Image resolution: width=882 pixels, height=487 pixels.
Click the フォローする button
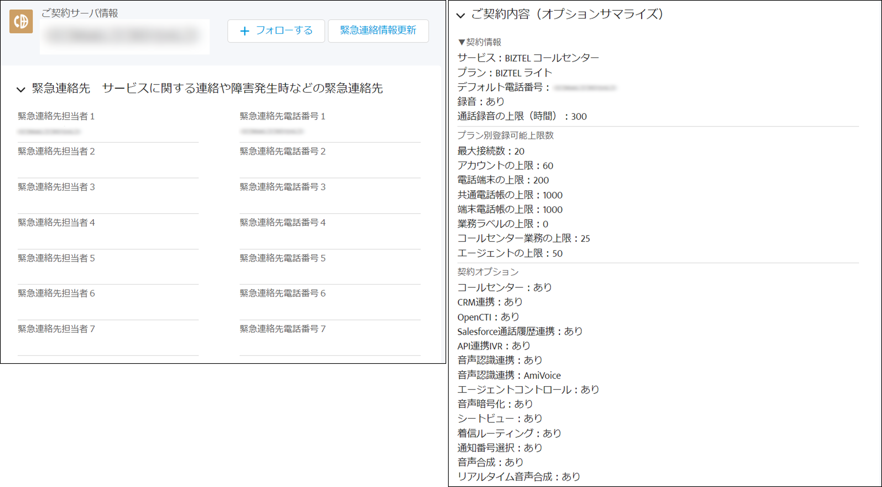click(276, 31)
